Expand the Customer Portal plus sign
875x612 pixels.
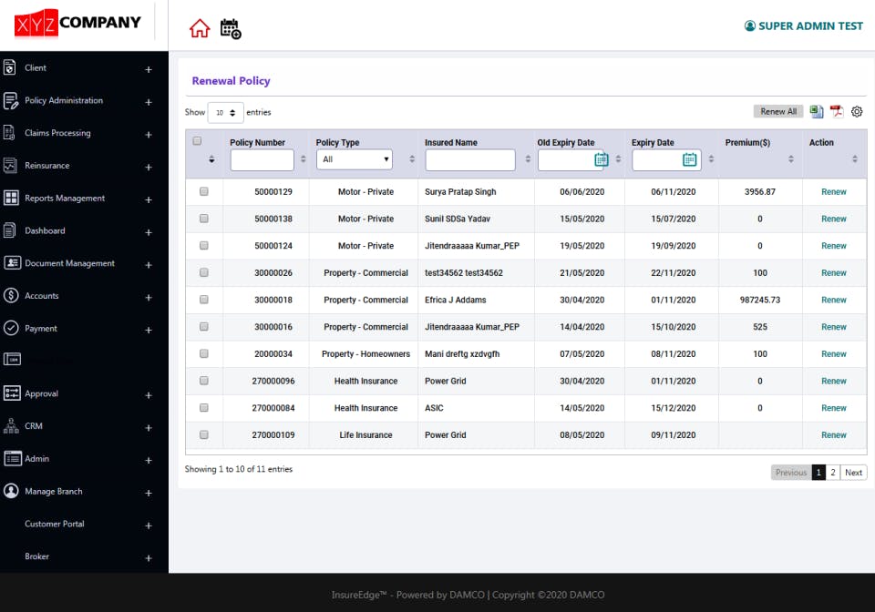149,525
